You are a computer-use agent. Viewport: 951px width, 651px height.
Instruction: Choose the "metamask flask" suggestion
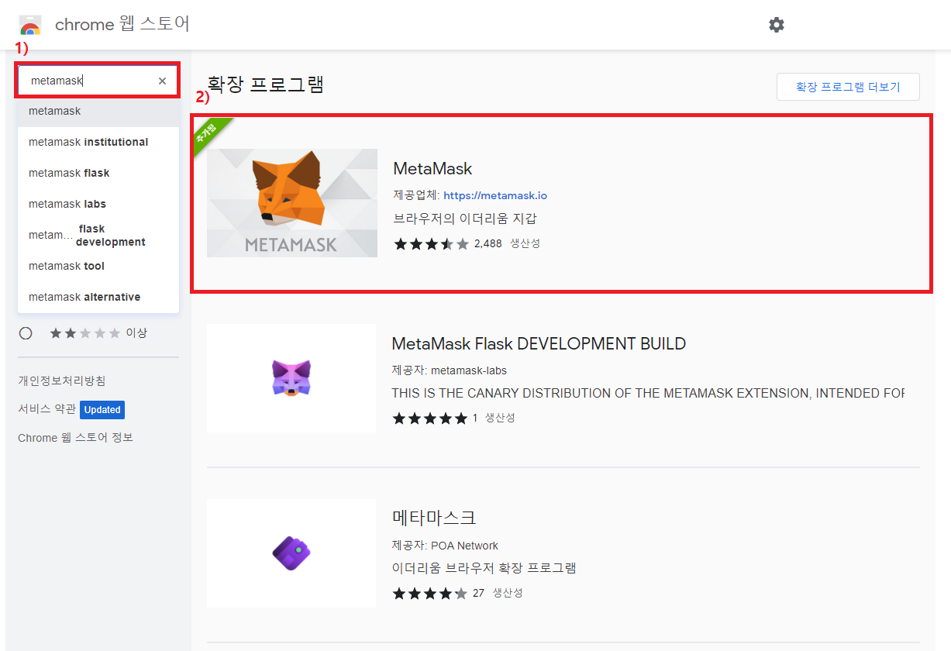coord(98,173)
